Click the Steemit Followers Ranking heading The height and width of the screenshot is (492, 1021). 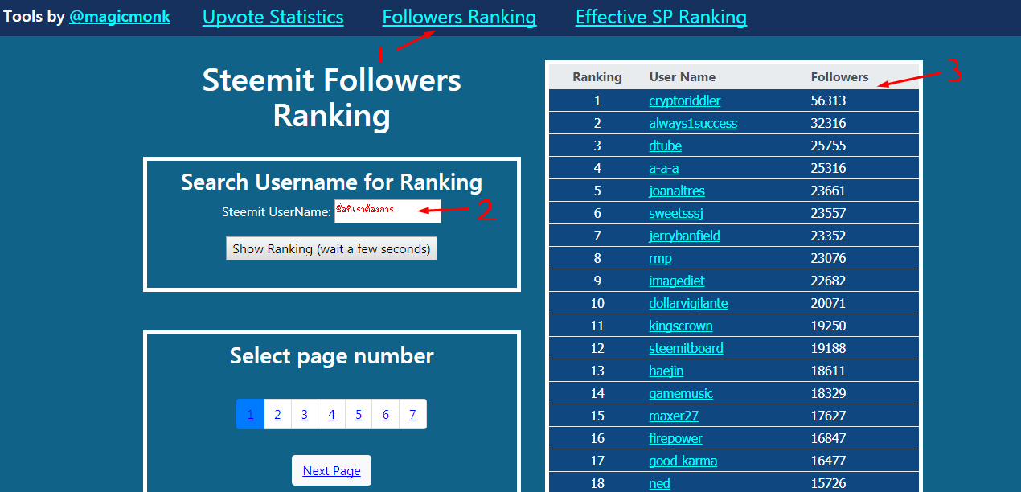331,97
